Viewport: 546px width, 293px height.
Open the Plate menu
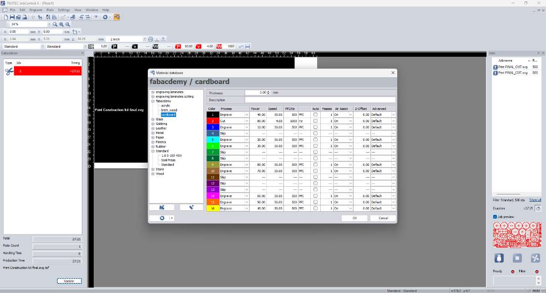pyautogui.click(x=50, y=10)
